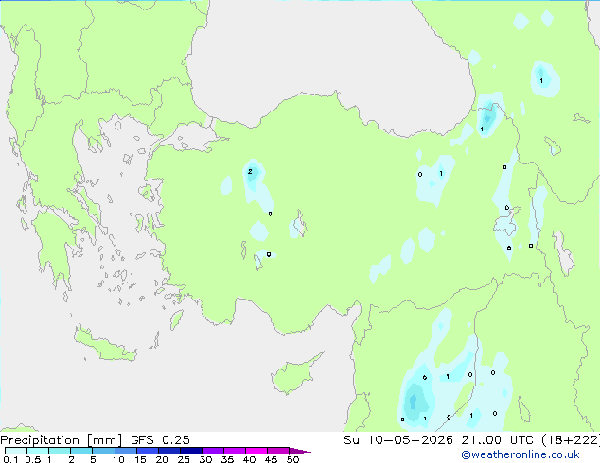
Task: Click the island of Crete on map
Action: (x=104, y=346)
